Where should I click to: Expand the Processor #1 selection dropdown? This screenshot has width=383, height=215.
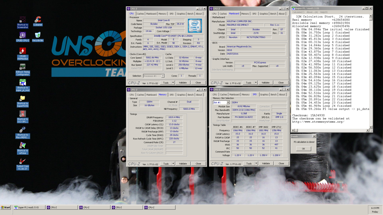point(163,76)
